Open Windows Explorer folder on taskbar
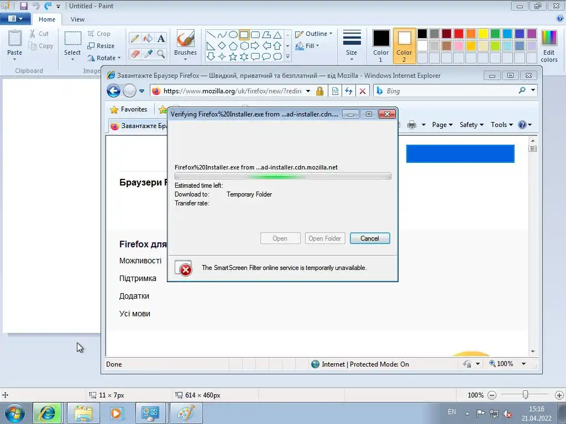566x424 pixels. (83, 413)
